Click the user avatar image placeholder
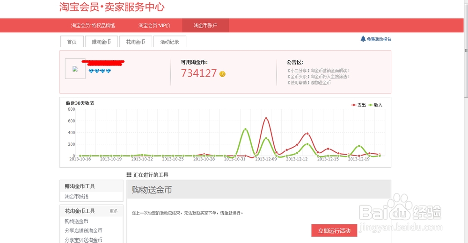This screenshot has width=468, height=243. [x=75, y=69]
